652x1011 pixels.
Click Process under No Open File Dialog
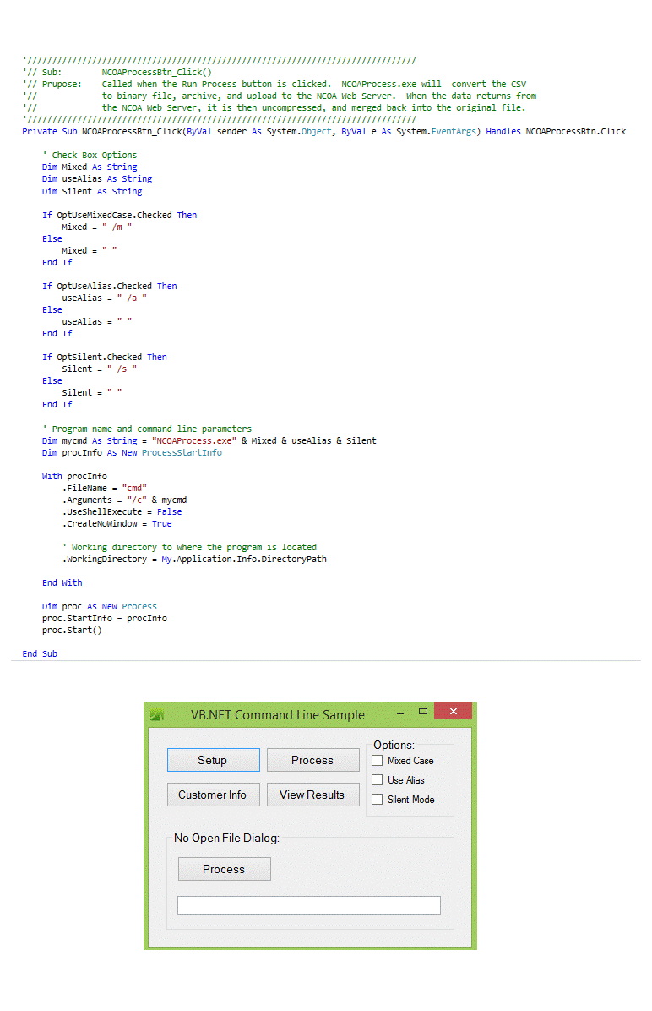(224, 869)
